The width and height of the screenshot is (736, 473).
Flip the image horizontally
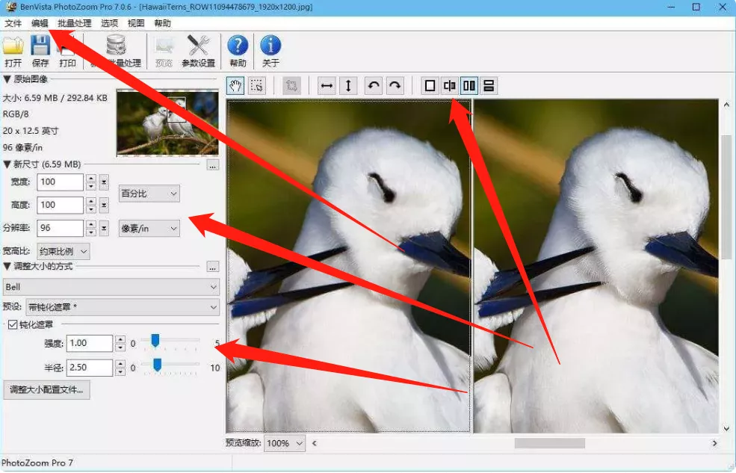pos(327,85)
